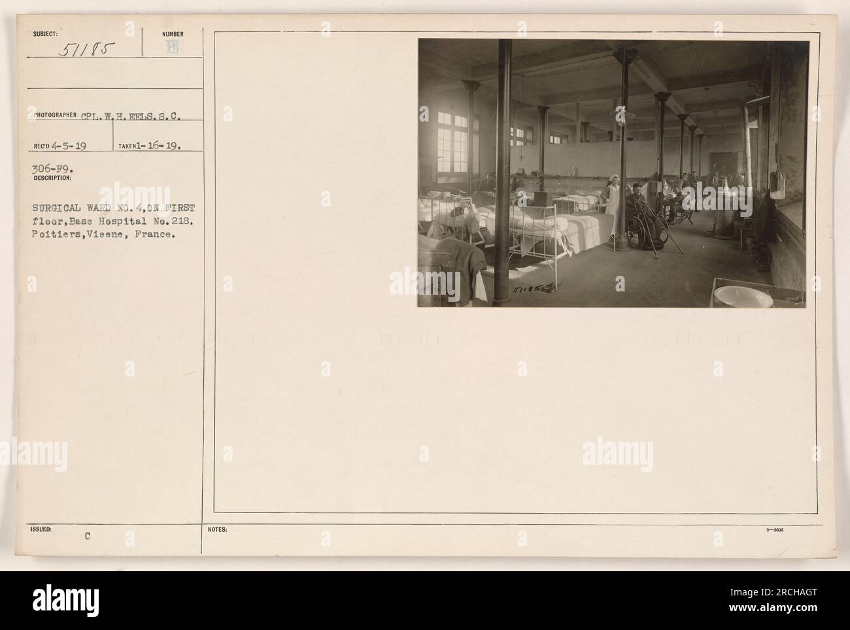The height and width of the screenshot is (630, 850).
Task: Select the REC'D 4-5-19 date field
Action: (x=58, y=147)
